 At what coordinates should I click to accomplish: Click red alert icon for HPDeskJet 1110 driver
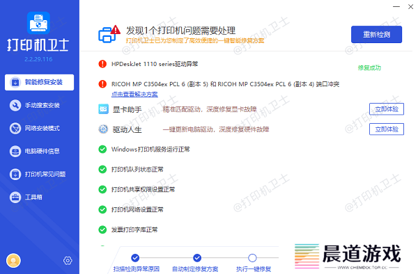pyautogui.click(x=102, y=64)
